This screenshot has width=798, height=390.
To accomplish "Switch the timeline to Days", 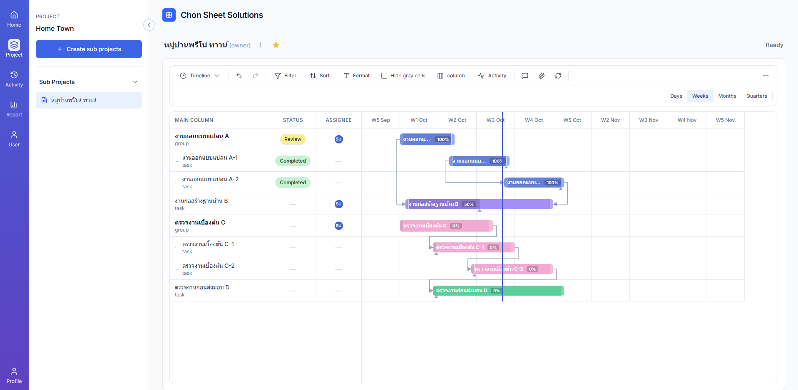I will (676, 96).
